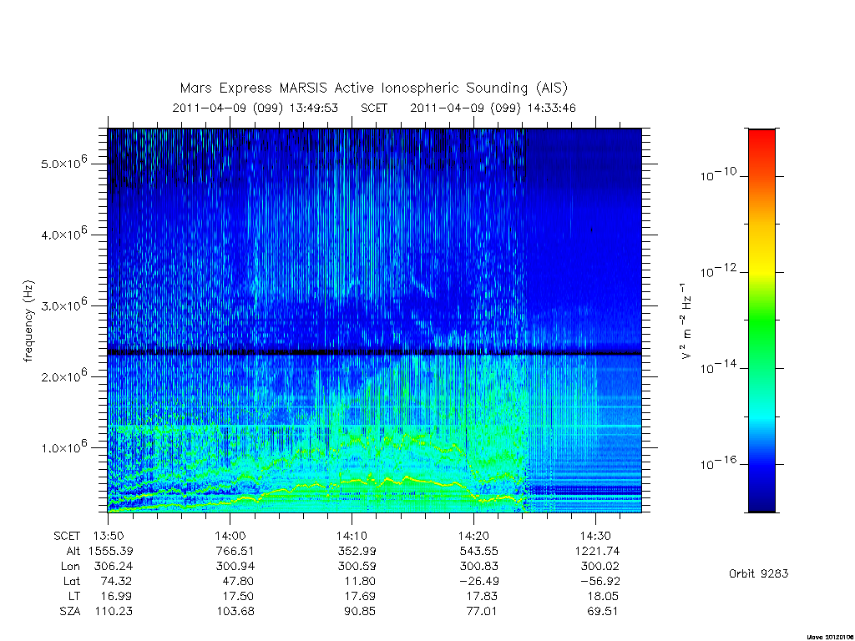Click the 'SCET' row header below the plot

point(67,537)
